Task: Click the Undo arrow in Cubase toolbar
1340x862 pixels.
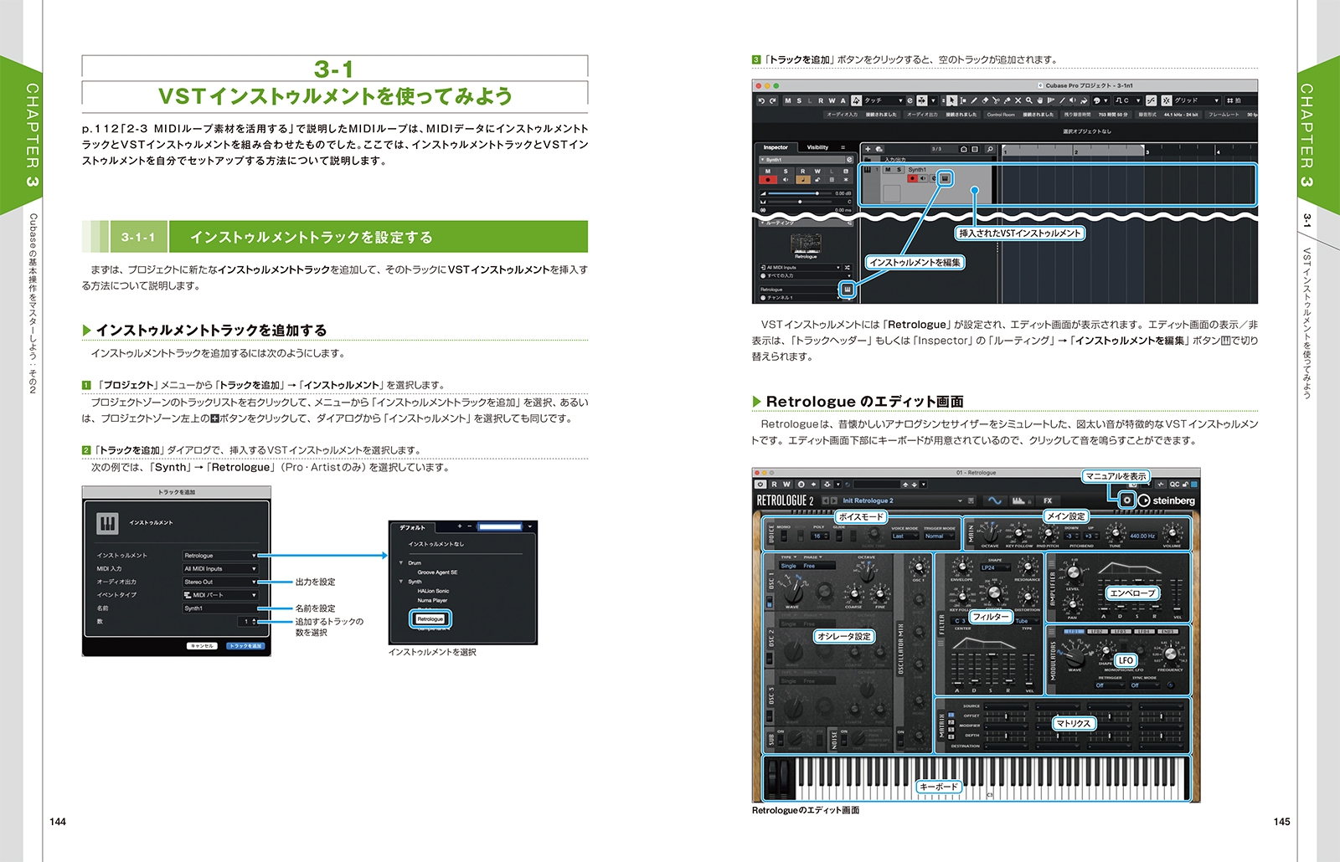Action: (761, 100)
